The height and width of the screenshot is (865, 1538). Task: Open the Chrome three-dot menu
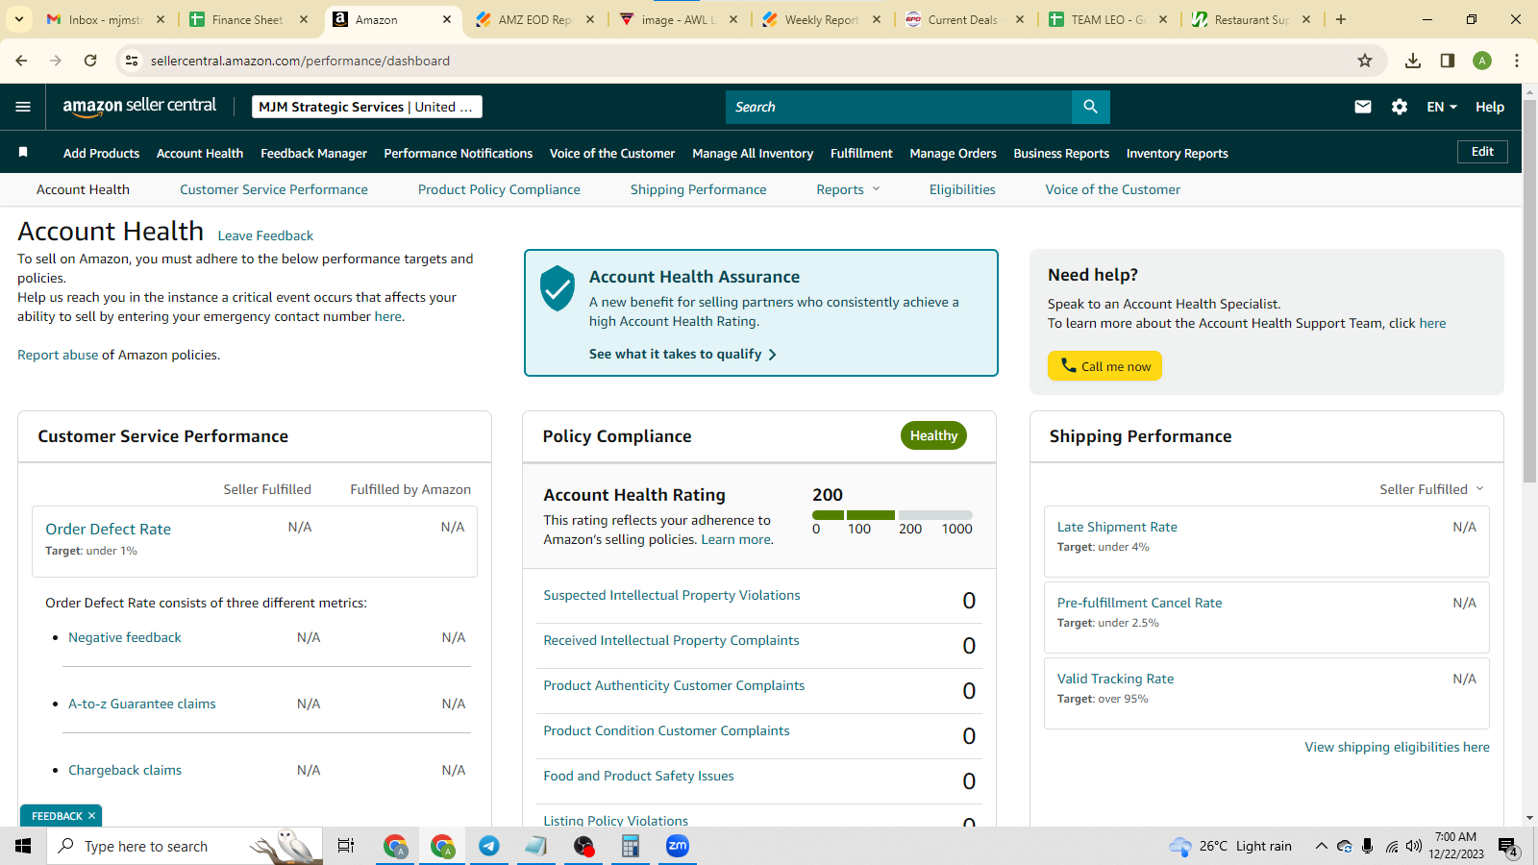pyautogui.click(x=1517, y=61)
